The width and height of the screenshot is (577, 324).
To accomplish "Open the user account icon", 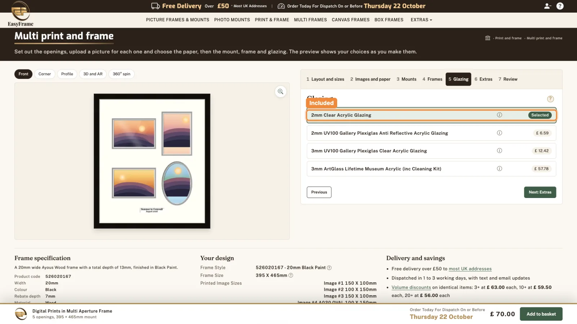I will coord(547,6).
